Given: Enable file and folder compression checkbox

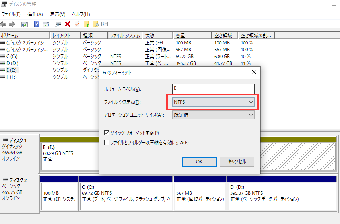Looking at the screenshot, I should [x=107, y=142].
